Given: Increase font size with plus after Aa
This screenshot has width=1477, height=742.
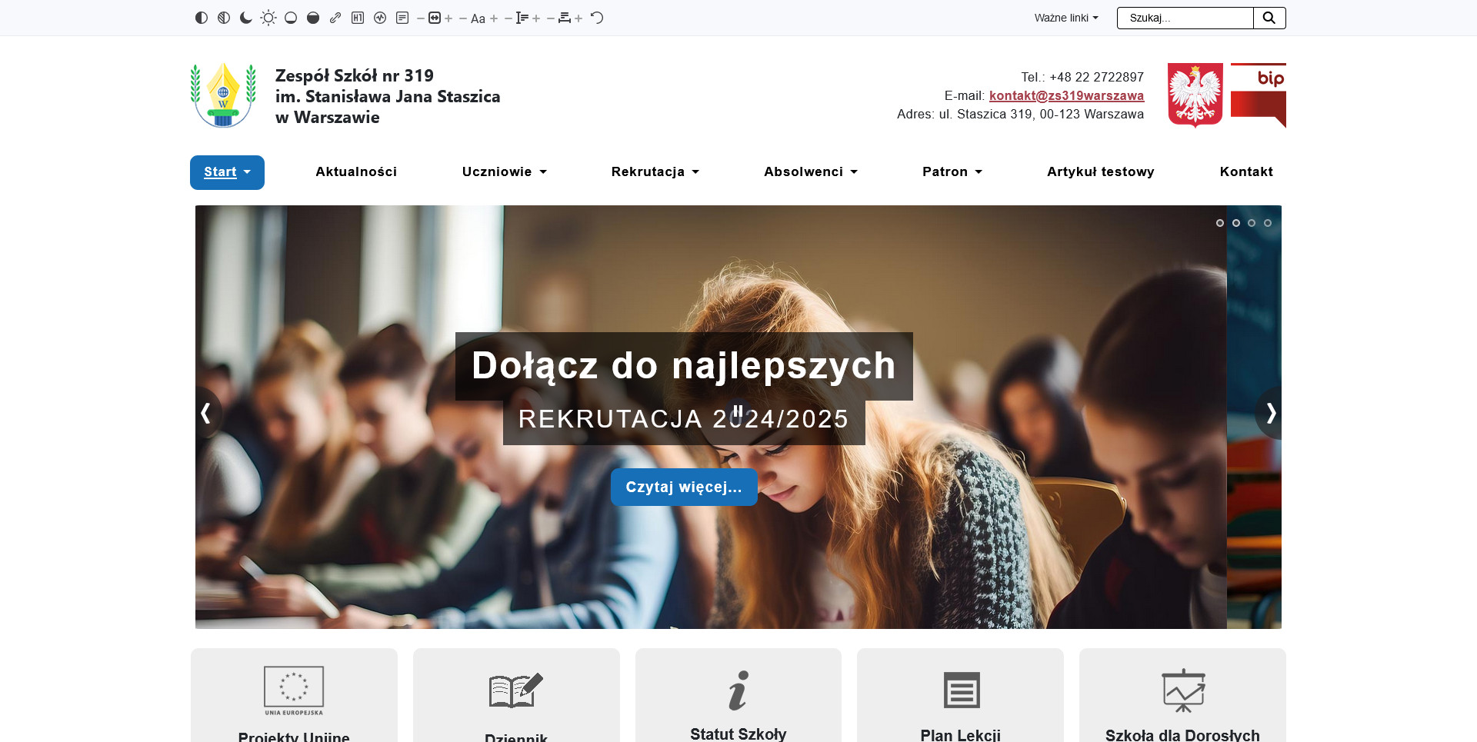Looking at the screenshot, I should 494,18.
